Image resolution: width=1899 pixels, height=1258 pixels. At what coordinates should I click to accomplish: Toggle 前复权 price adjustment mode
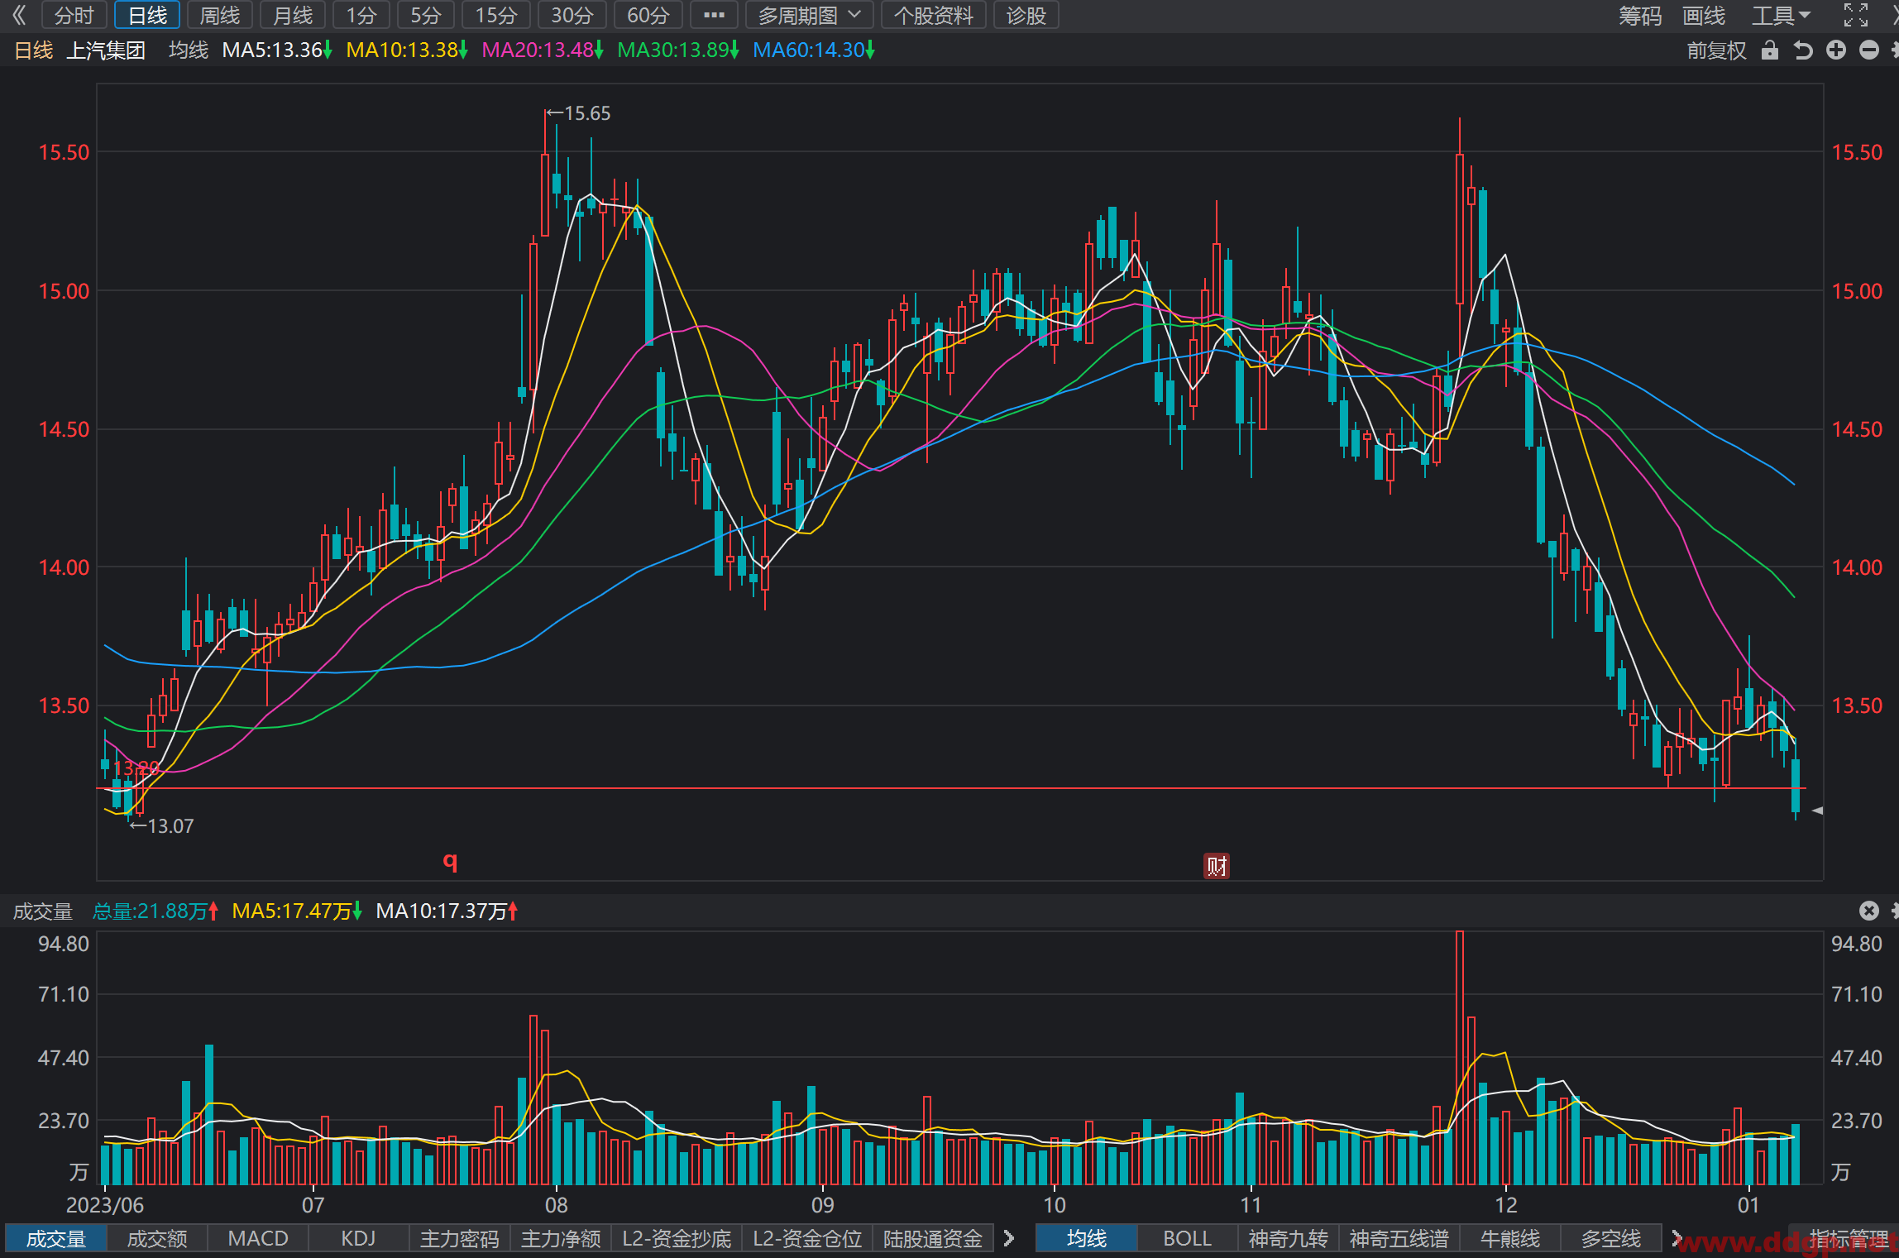1716,50
